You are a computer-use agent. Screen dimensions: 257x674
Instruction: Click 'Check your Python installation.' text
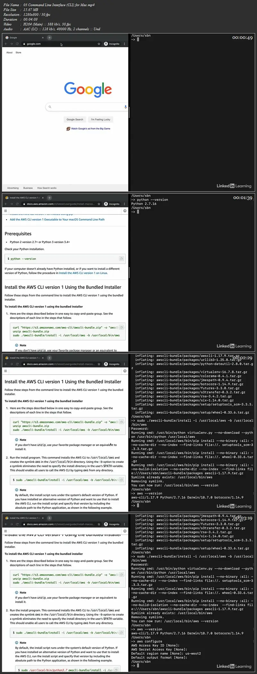click(25, 249)
